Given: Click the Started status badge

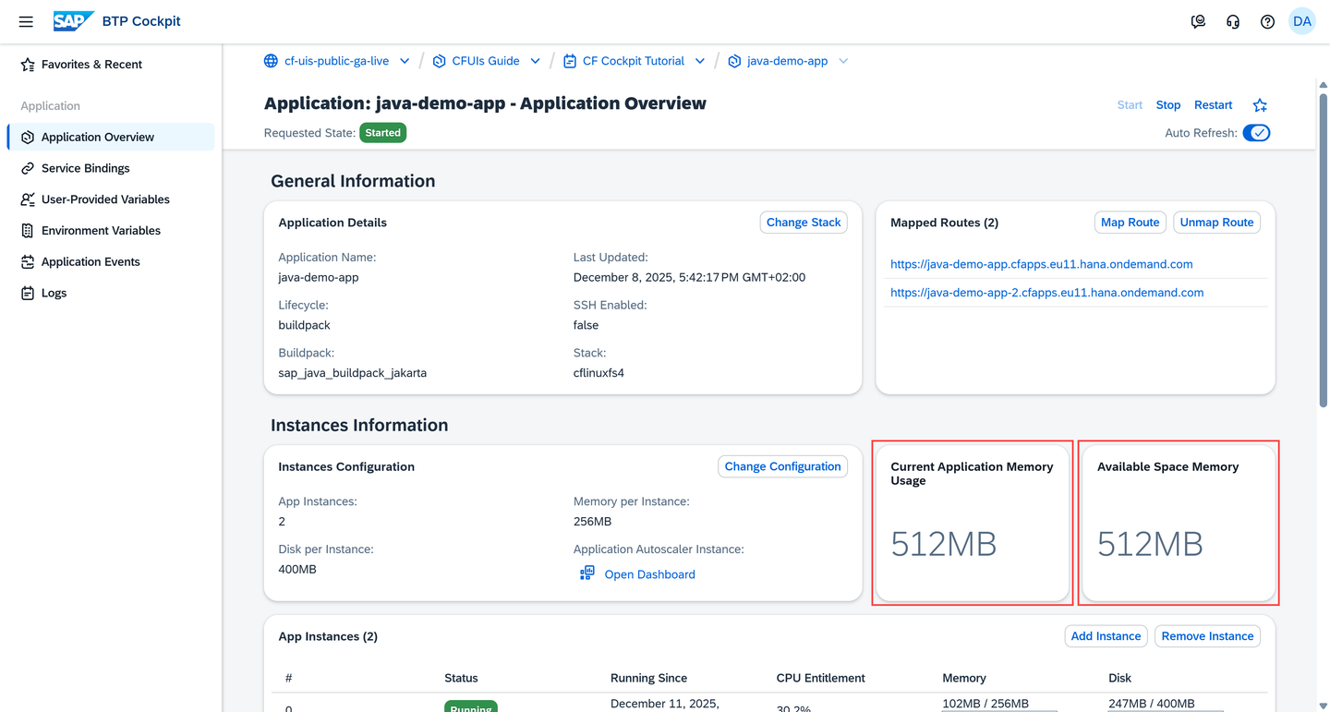Looking at the screenshot, I should coord(383,133).
